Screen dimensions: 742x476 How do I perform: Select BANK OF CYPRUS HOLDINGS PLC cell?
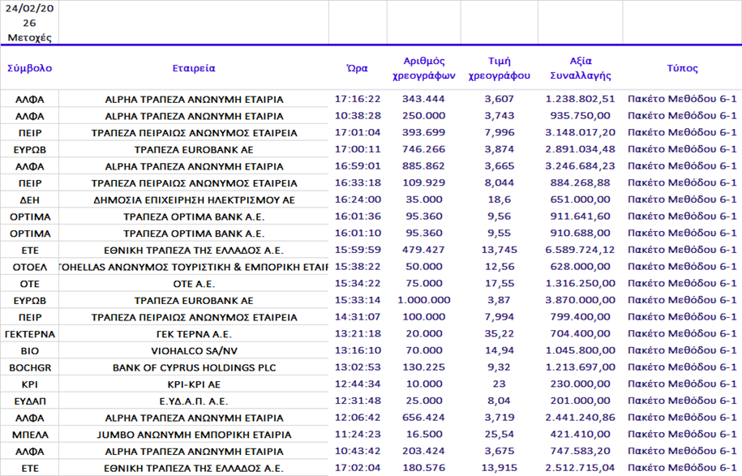(194, 367)
